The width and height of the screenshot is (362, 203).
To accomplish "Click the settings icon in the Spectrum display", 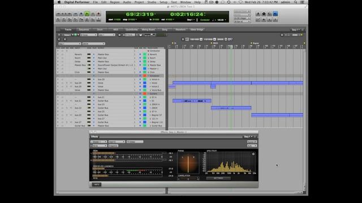I will (x=253, y=154).
